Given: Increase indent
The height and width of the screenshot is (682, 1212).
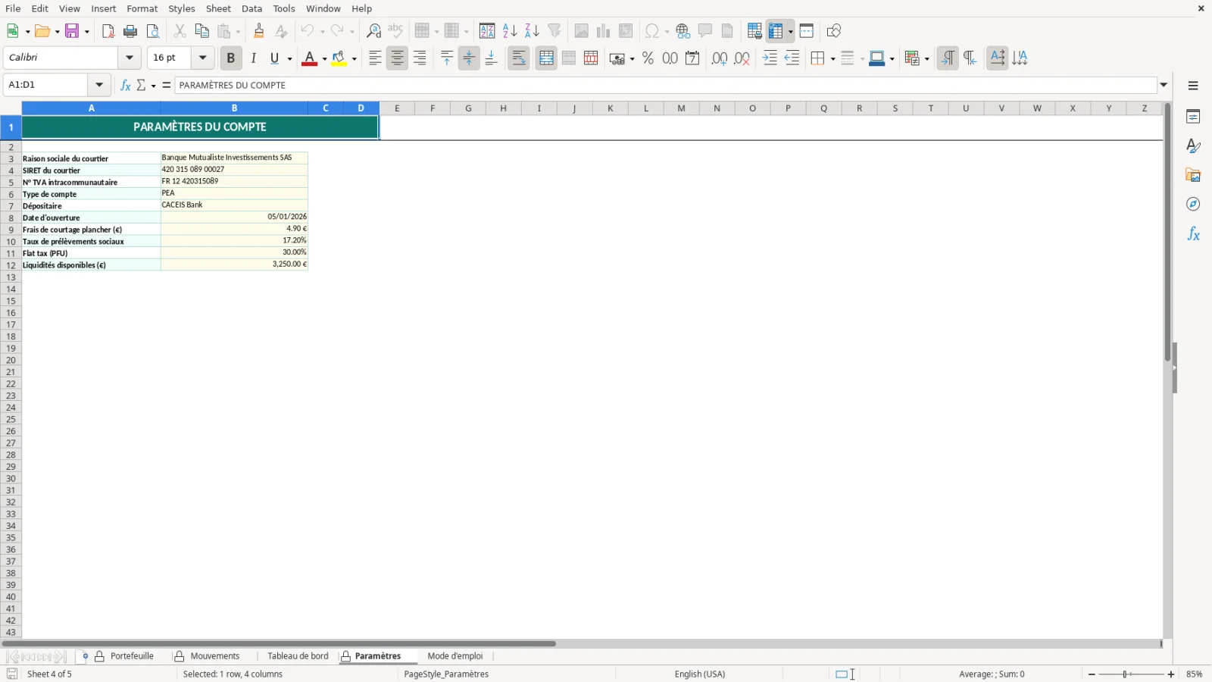Looking at the screenshot, I should point(770,58).
